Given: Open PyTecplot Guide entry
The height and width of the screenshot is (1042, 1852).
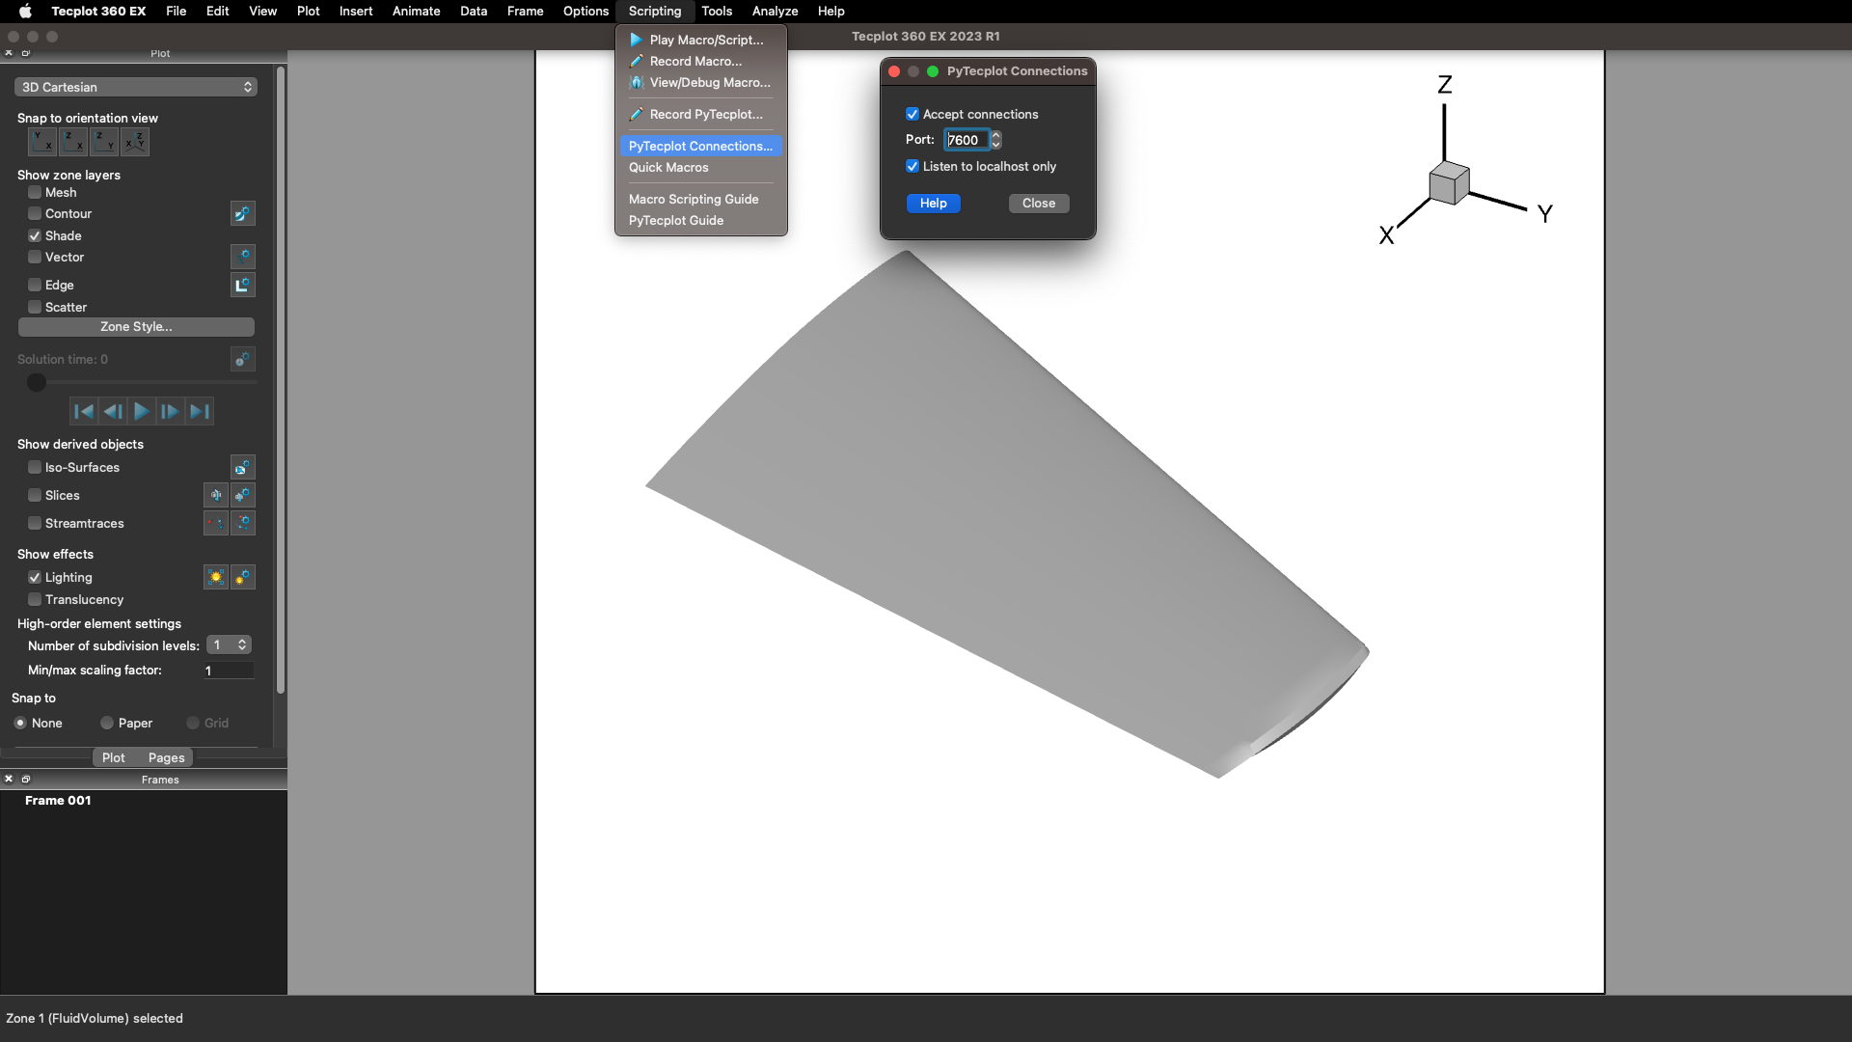Looking at the screenshot, I should [701, 220].
